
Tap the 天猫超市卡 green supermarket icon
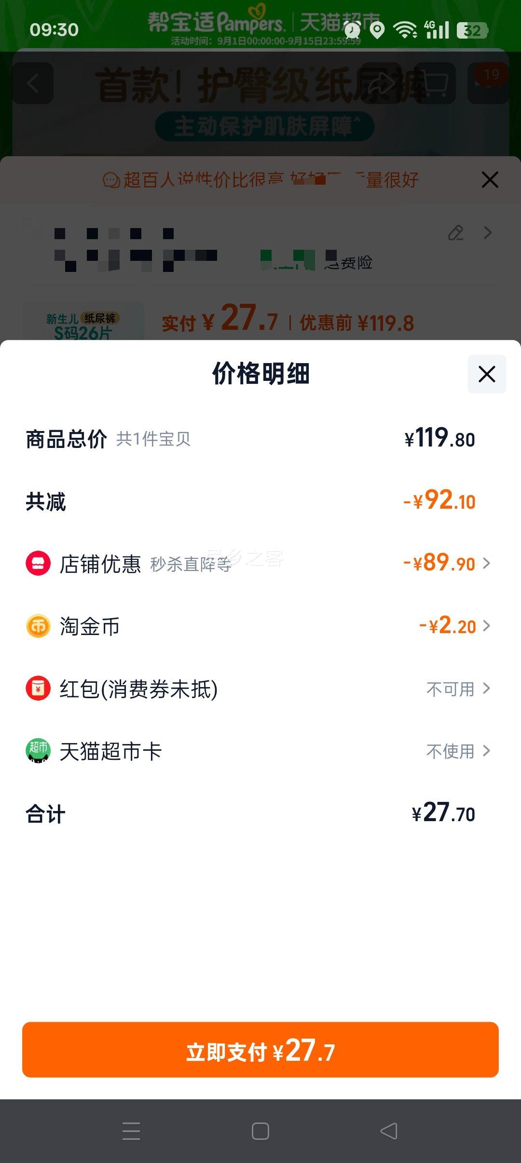click(38, 751)
